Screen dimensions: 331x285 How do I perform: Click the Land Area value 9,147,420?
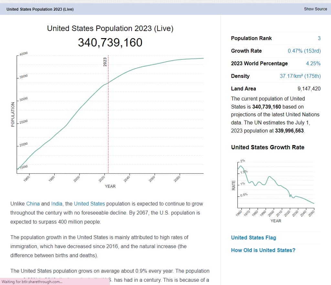[x=309, y=89]
